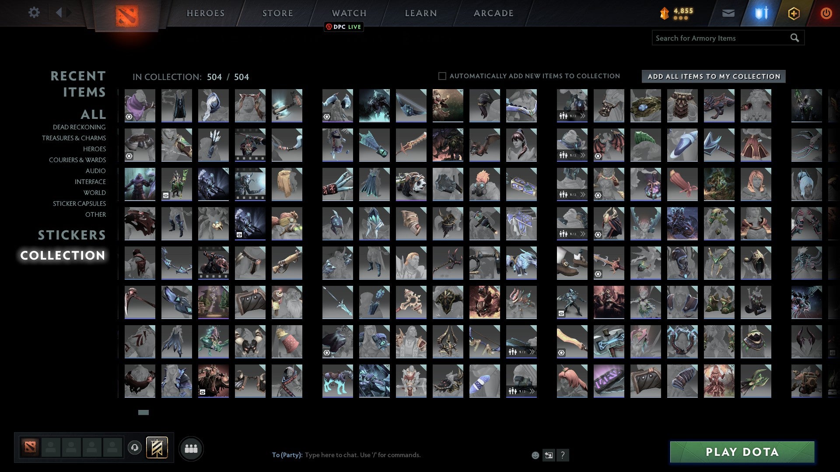Open the messages envelope icon

tap(728, 13)
